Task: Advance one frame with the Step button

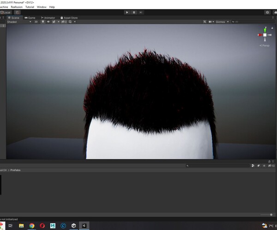Action: 141,12
